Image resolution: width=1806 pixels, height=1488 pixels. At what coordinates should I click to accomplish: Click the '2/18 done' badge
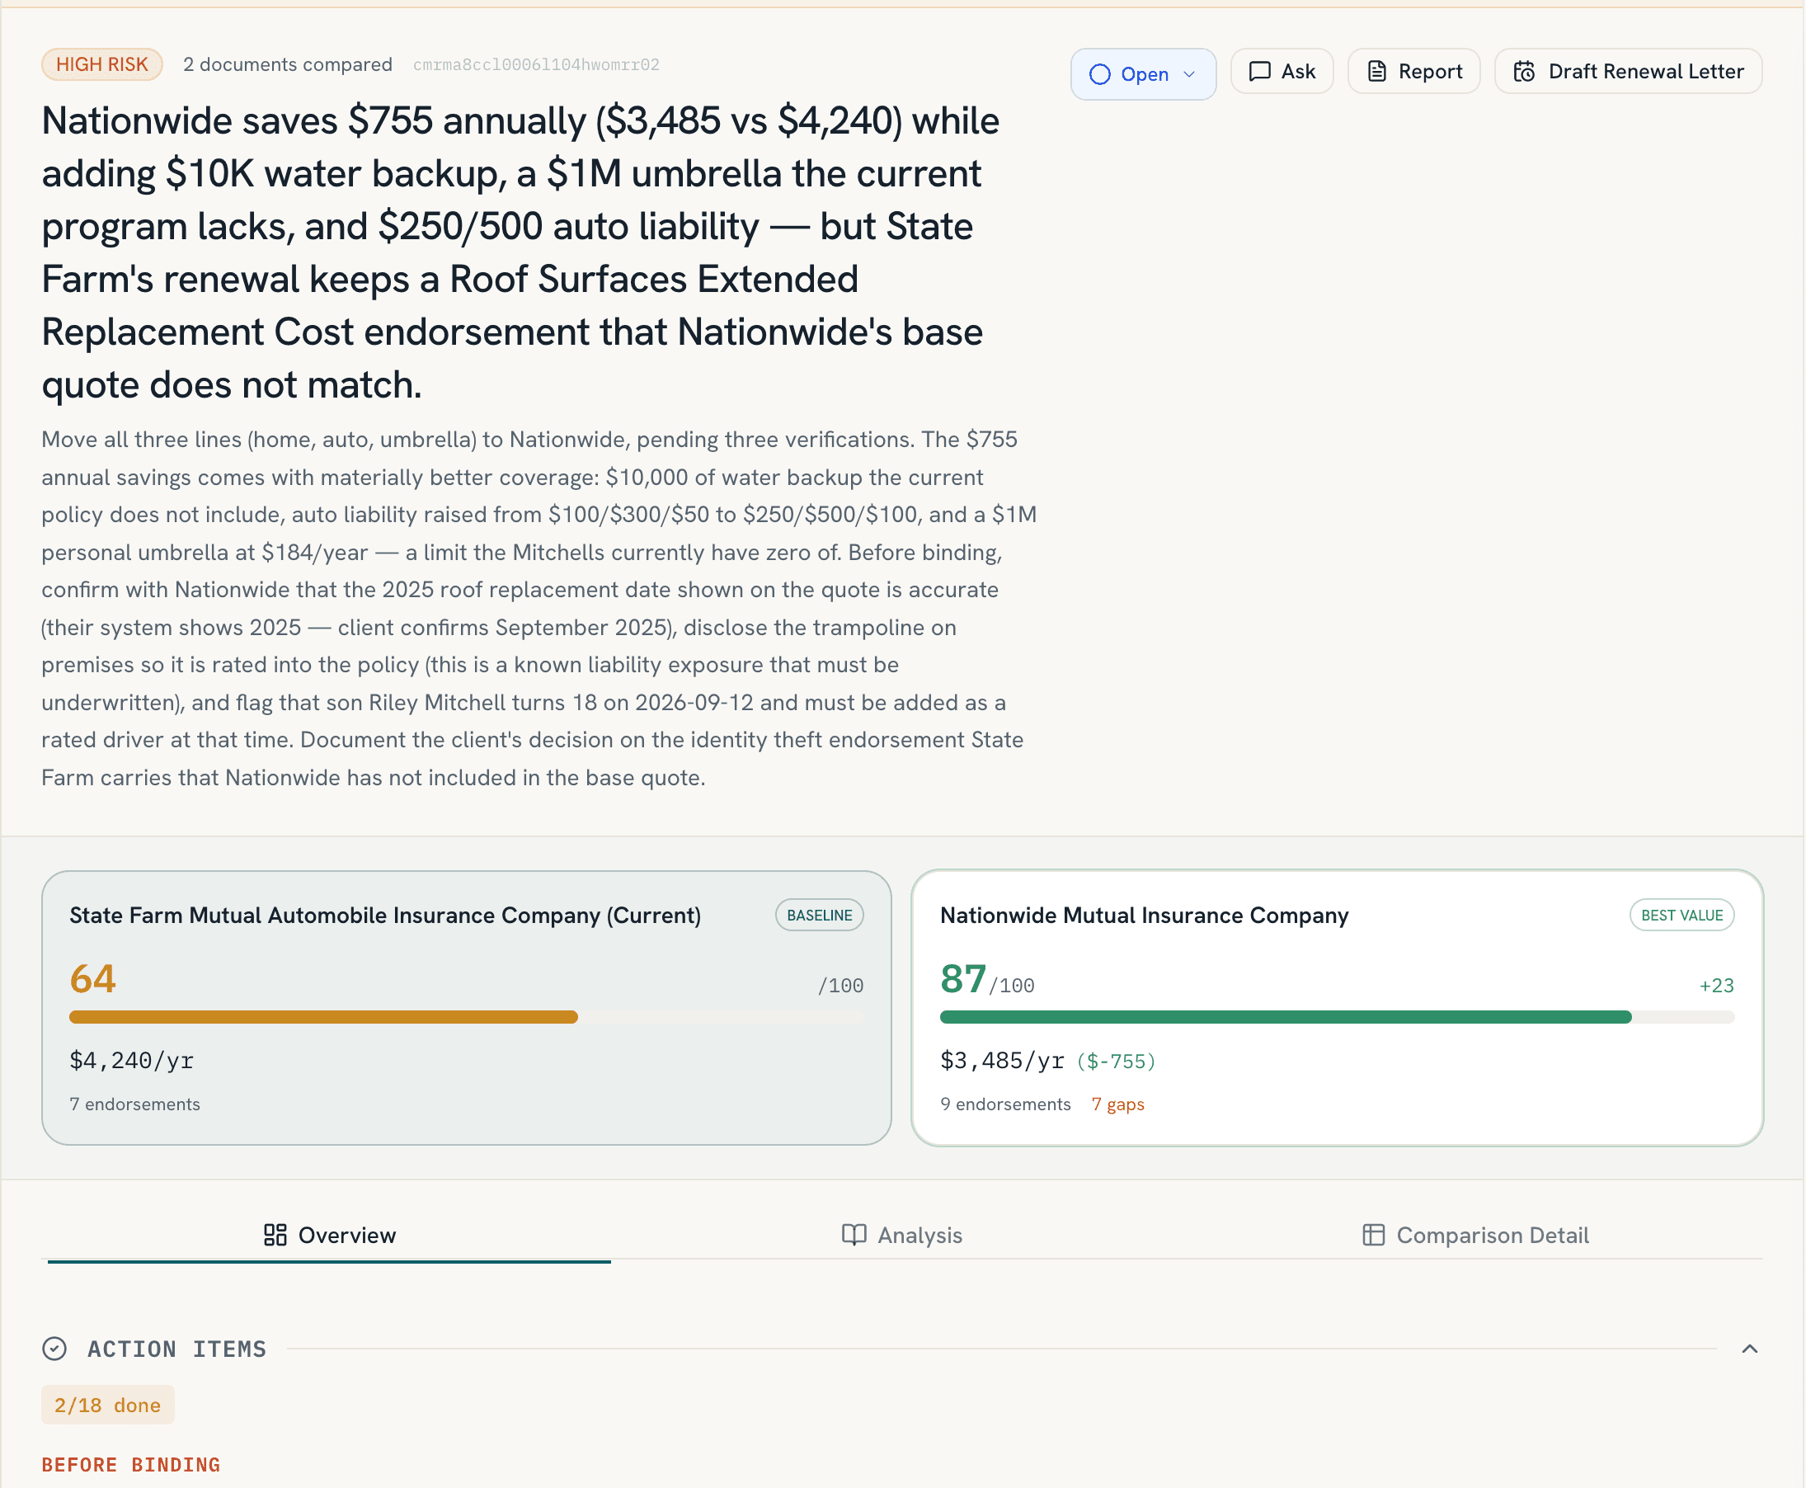coord(108,1406)
